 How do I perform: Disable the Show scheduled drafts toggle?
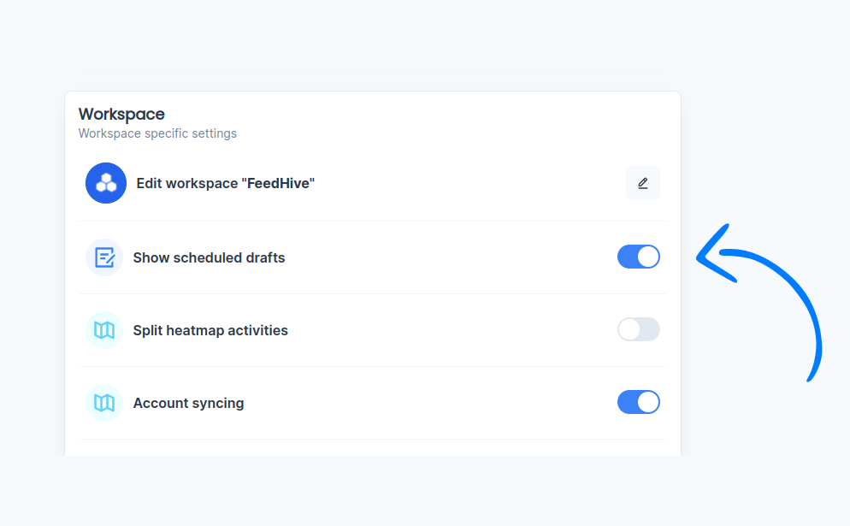[x=638, y=257]
